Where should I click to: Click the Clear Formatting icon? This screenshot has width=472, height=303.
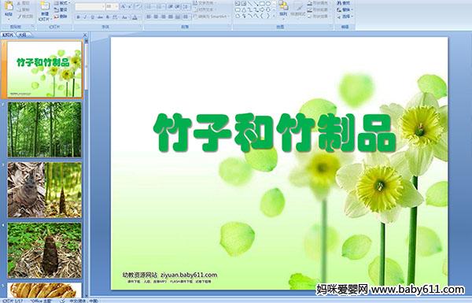pos(138,6)
